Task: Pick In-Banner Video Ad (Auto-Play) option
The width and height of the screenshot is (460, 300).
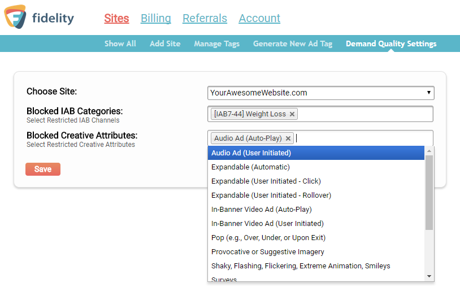Action: 261,210
